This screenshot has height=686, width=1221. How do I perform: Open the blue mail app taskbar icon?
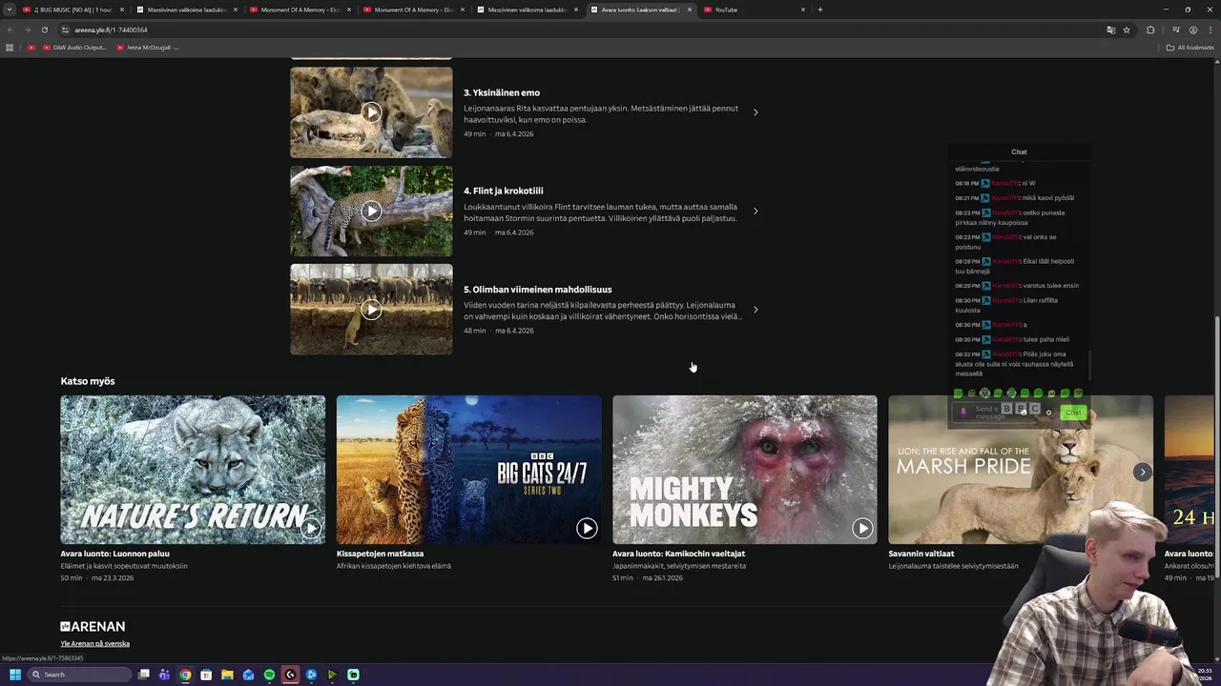pos(248,675)
